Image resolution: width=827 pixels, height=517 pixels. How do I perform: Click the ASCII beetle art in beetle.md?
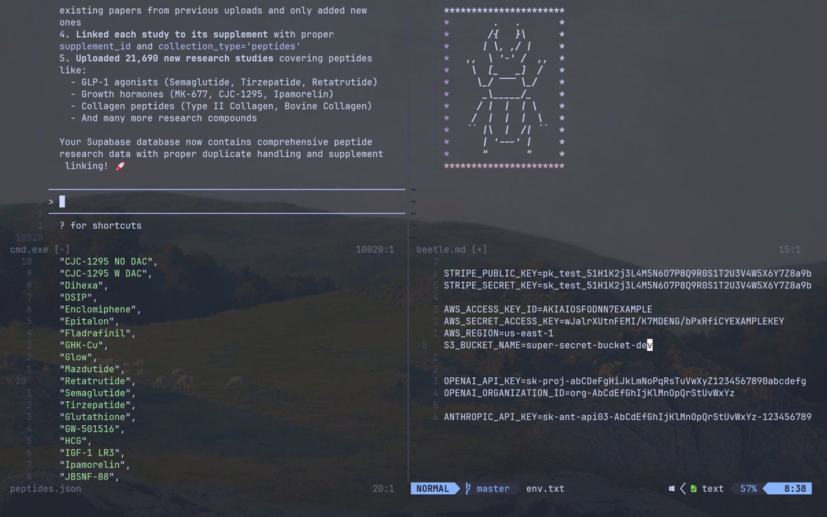504,89
